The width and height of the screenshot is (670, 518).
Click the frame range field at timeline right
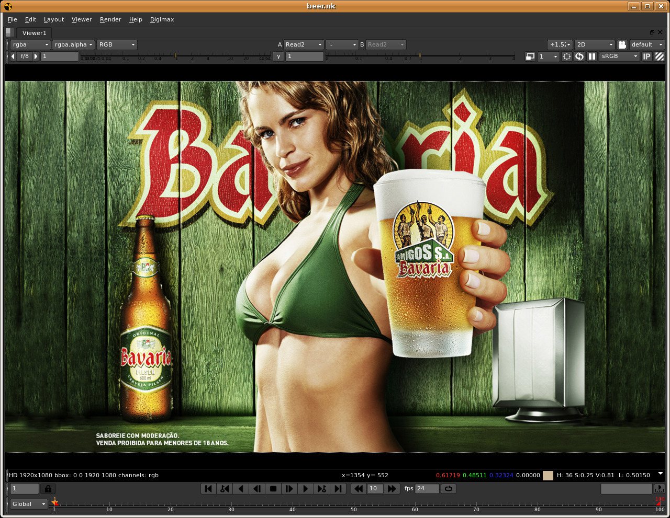tap(626, 489)
